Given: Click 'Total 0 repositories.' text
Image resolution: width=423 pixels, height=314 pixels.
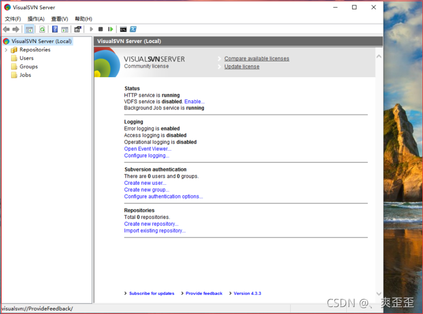Looking at the screenshot, I should [x=147, y=217].
